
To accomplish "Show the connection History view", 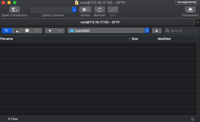I will [27, 31].
